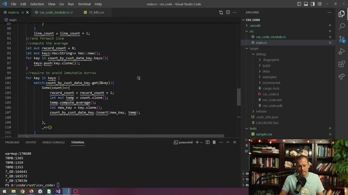Expand the release folder
Screen dimensions: 348x195
[261, 112]
